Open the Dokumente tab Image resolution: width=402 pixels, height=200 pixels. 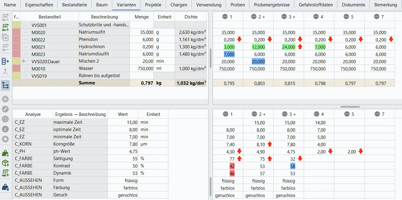353,5
